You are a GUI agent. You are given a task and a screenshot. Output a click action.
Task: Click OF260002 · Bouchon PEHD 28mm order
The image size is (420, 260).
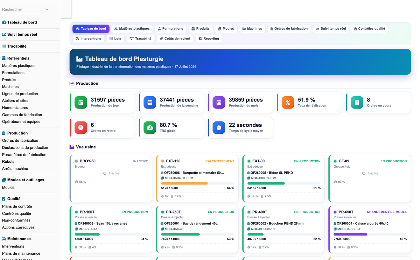pyautogui.click(x=277, y=224)
